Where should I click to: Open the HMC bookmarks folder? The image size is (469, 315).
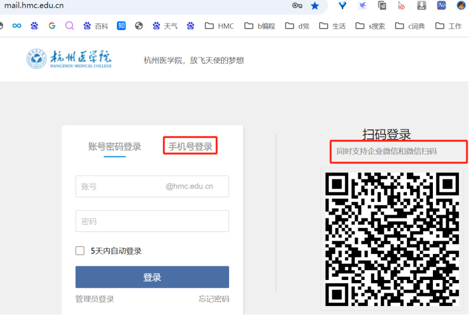pos(219,26)
